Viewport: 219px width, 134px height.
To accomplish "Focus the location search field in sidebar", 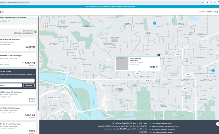I will [x=18, y=26].
